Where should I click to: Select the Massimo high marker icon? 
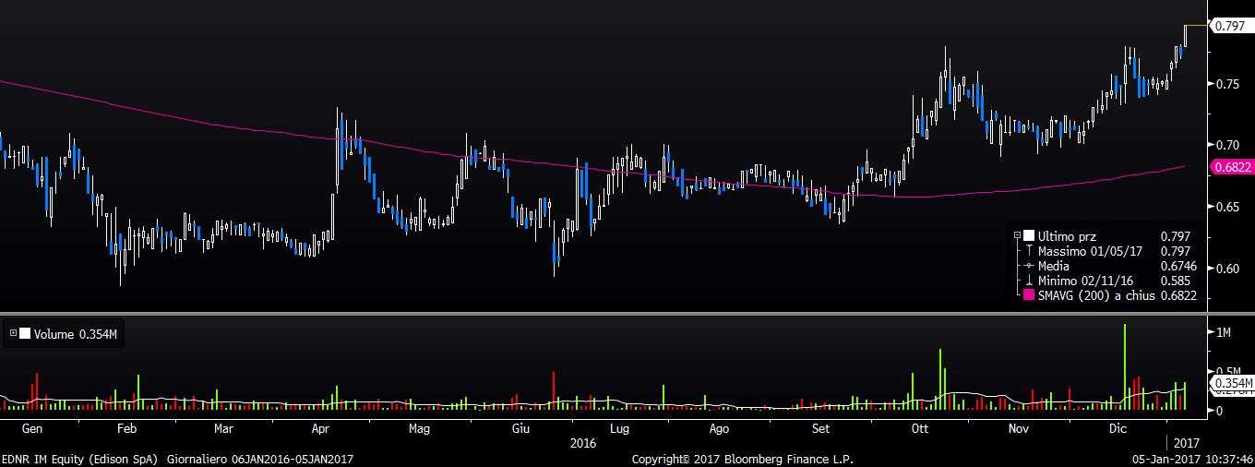pyautogui.click(x=1028, y=251)
